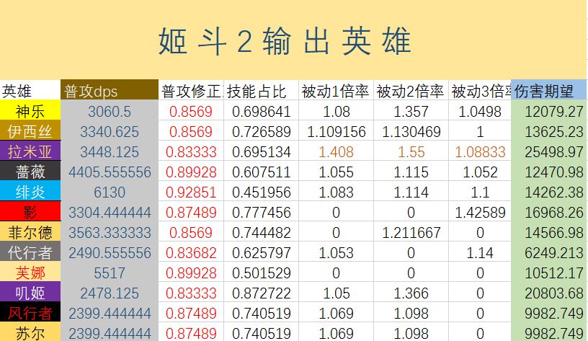588x341 pixels.
Task: Click 伊西丝's 普攻dps value 3340.625
Action: point(110,132)
